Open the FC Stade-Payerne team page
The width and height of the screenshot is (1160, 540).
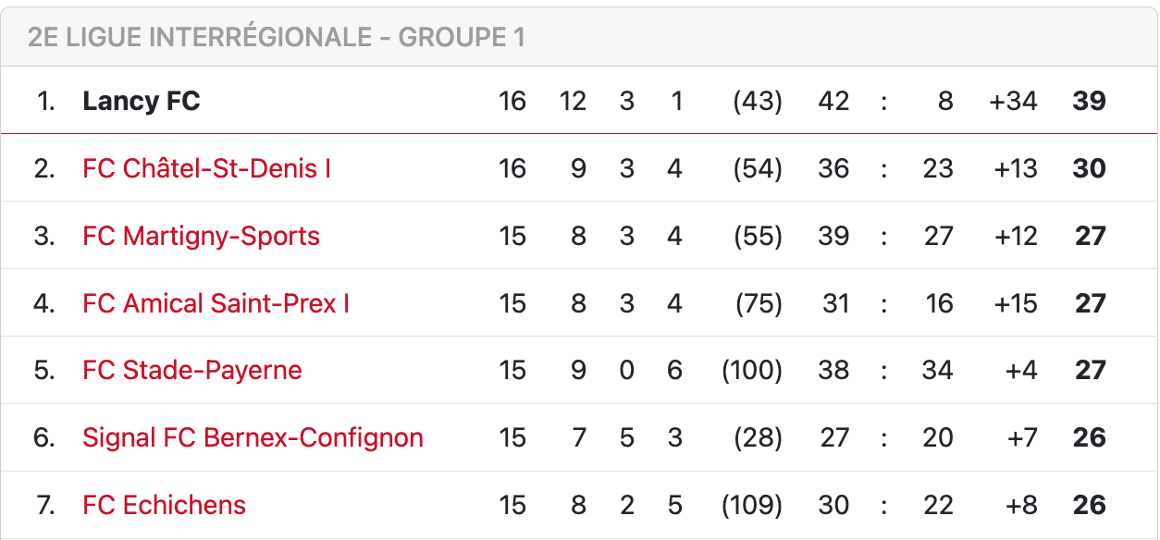(x=191, y=371)
